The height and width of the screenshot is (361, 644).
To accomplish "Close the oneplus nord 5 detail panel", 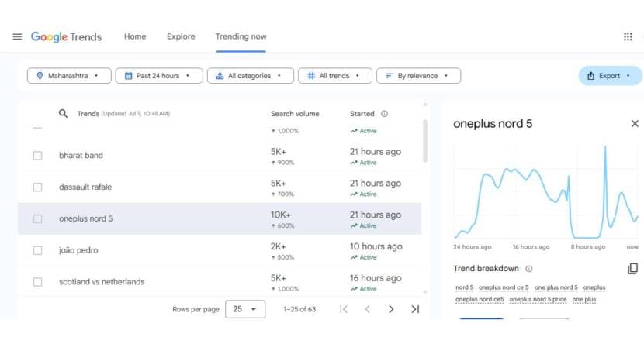I will pyautogui.click(x=635, y=123).
